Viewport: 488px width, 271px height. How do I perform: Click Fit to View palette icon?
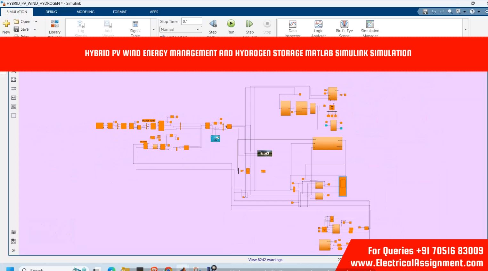point(13,79)
